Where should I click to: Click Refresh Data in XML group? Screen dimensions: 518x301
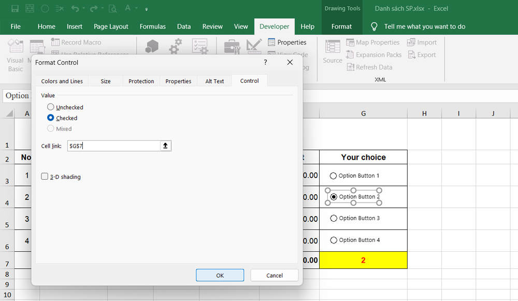tap(369, 67)
